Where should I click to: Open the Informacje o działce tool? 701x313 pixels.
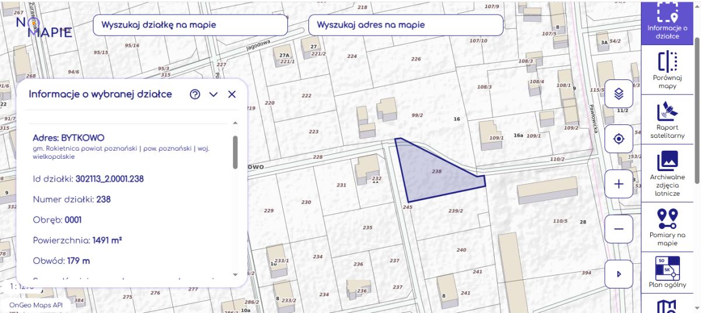[667, 22]
